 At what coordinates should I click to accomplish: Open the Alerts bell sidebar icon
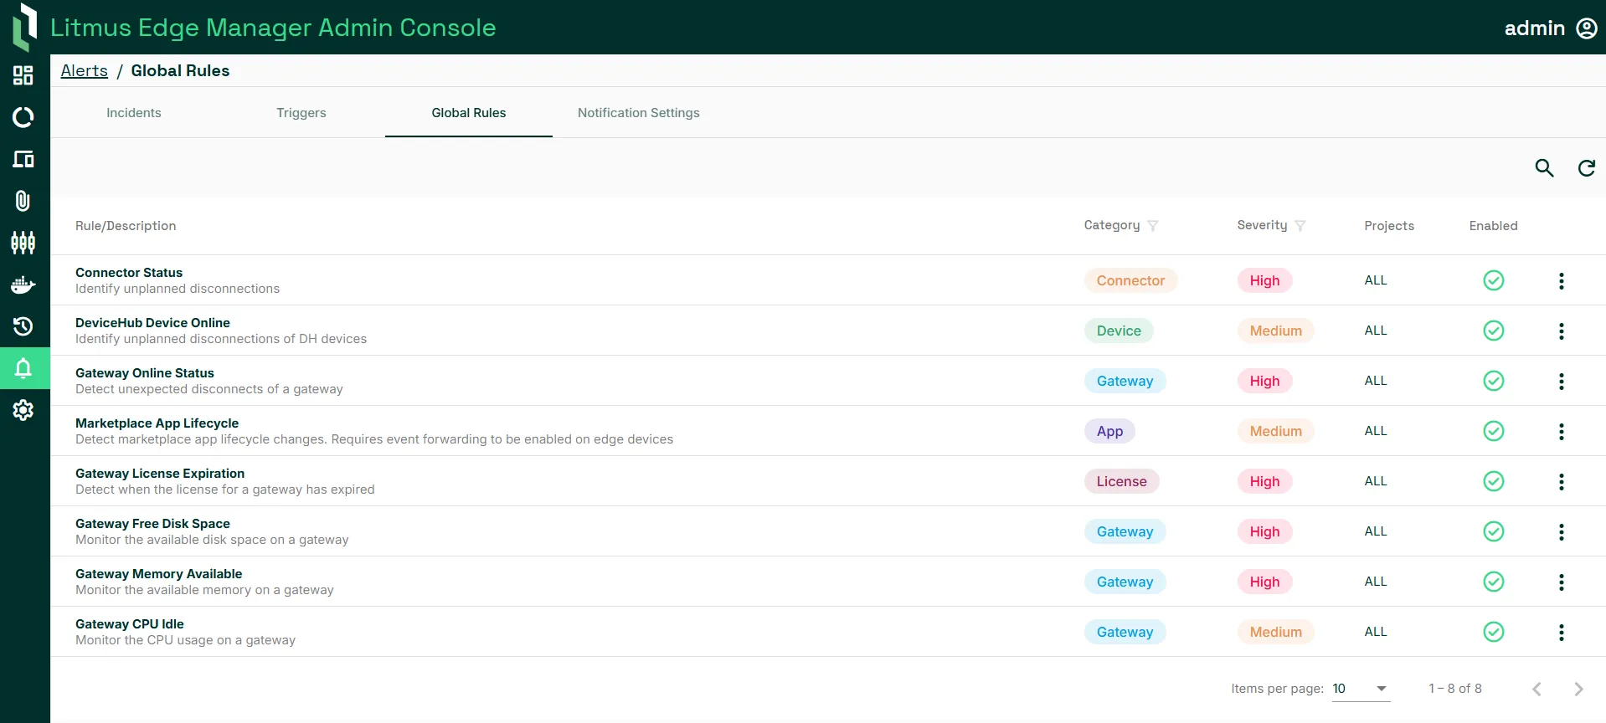(x=23, y=368)
